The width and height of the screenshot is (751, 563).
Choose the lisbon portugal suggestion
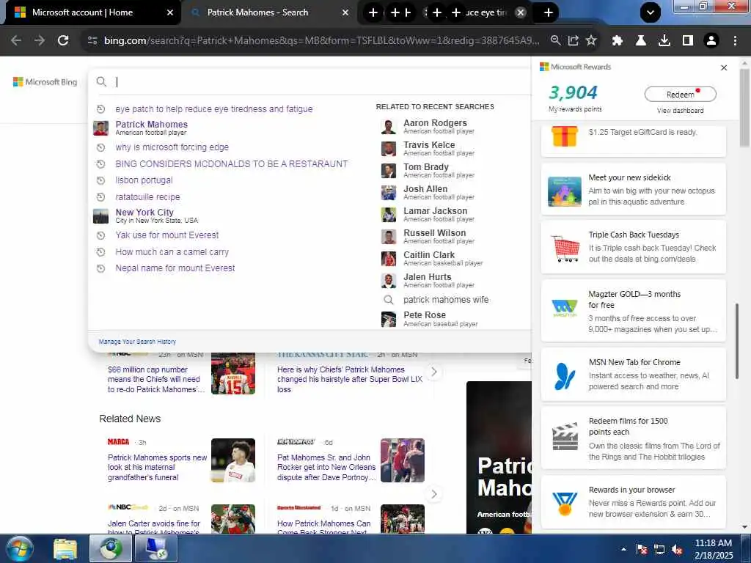(144, 180)
